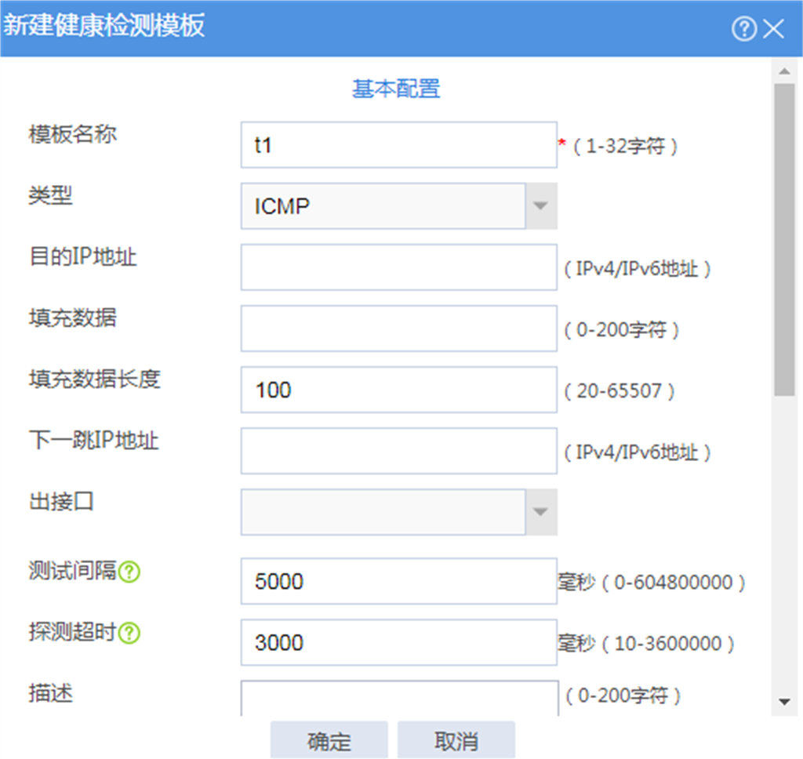The image size is (803, 759).
Task: Open the help icon in title bar
Action: pos(743,29)
